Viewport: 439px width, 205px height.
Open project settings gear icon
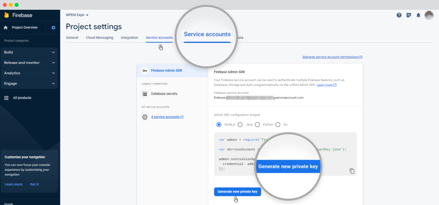pos(54,28)
